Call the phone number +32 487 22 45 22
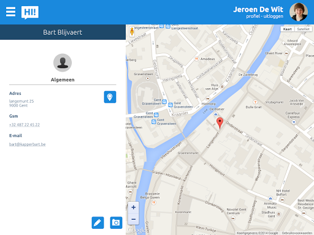This screenshot has height=235, width=314. point(25,124)
